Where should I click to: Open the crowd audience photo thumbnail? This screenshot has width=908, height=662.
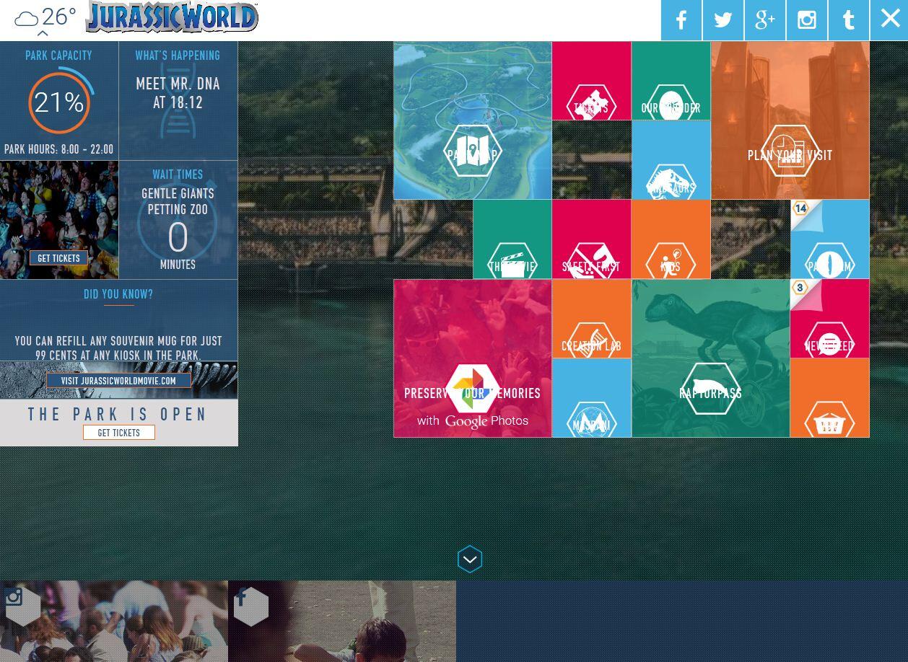click(59, 220)
